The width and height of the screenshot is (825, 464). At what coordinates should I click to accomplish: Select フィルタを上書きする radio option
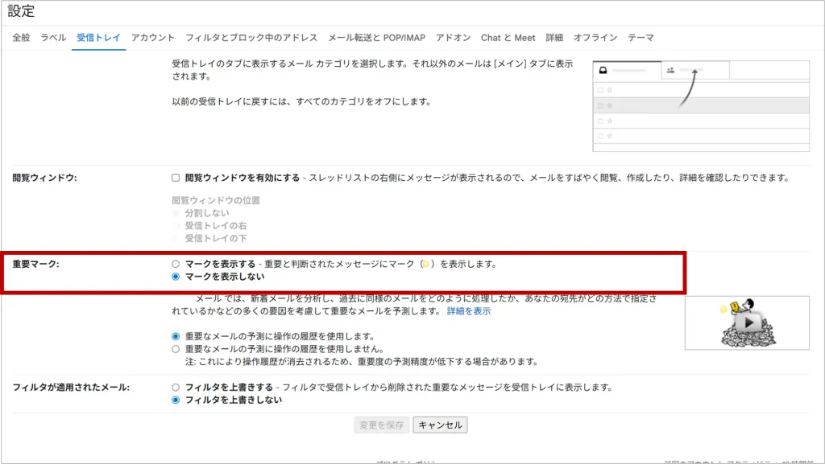pos(176,387)
